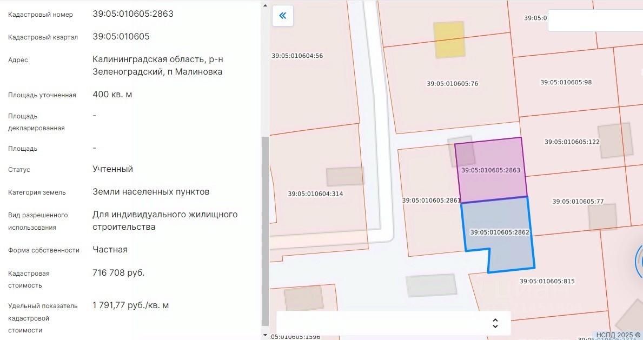Click cadastral number value 39:05:010605:2863

point(133,14)
